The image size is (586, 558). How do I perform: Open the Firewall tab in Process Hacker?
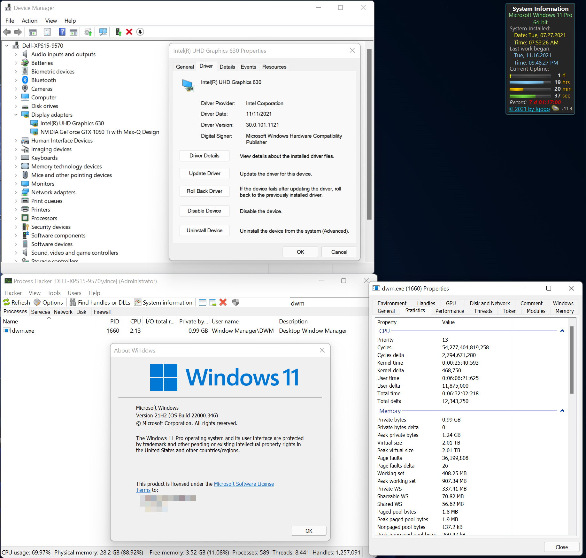click(x=102, y=312)
